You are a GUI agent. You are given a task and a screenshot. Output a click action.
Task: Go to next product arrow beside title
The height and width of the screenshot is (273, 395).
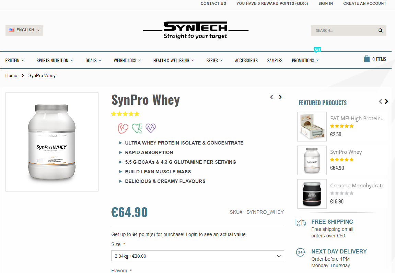[x=280, y=97]
